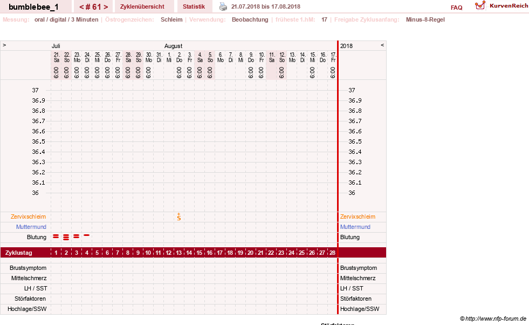Screen dimensions: 529x325
Task: Click the 'Zyklustag' row label
Action: pos(18,253)
